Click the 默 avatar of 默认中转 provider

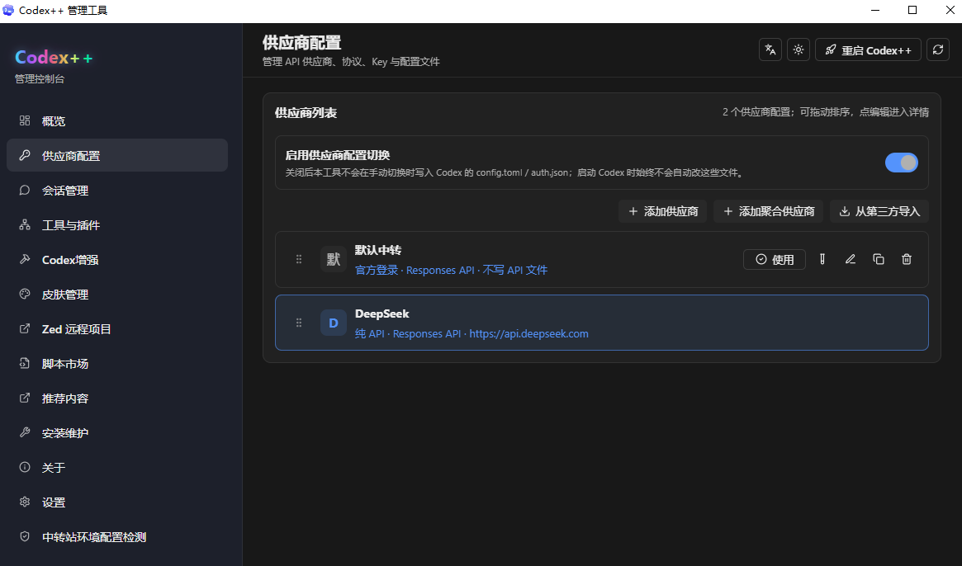(333, 259)
